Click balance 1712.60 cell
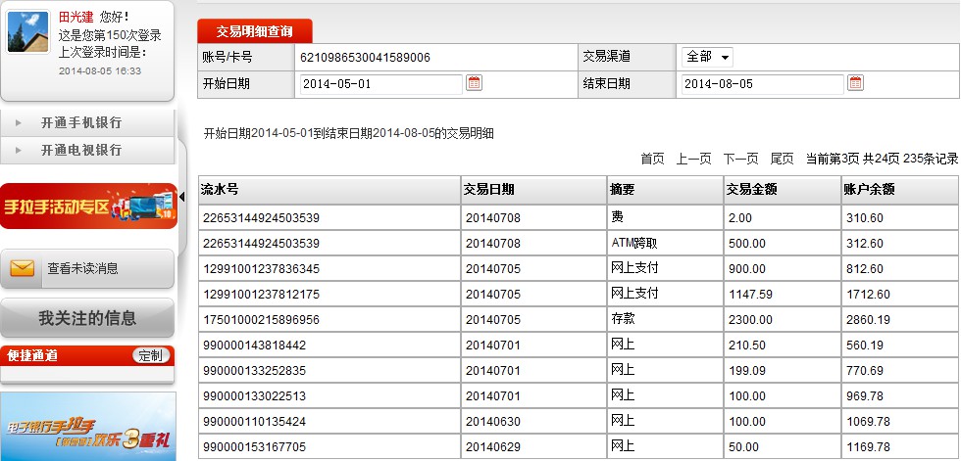 pyautogui.click(x=900, y=294)
